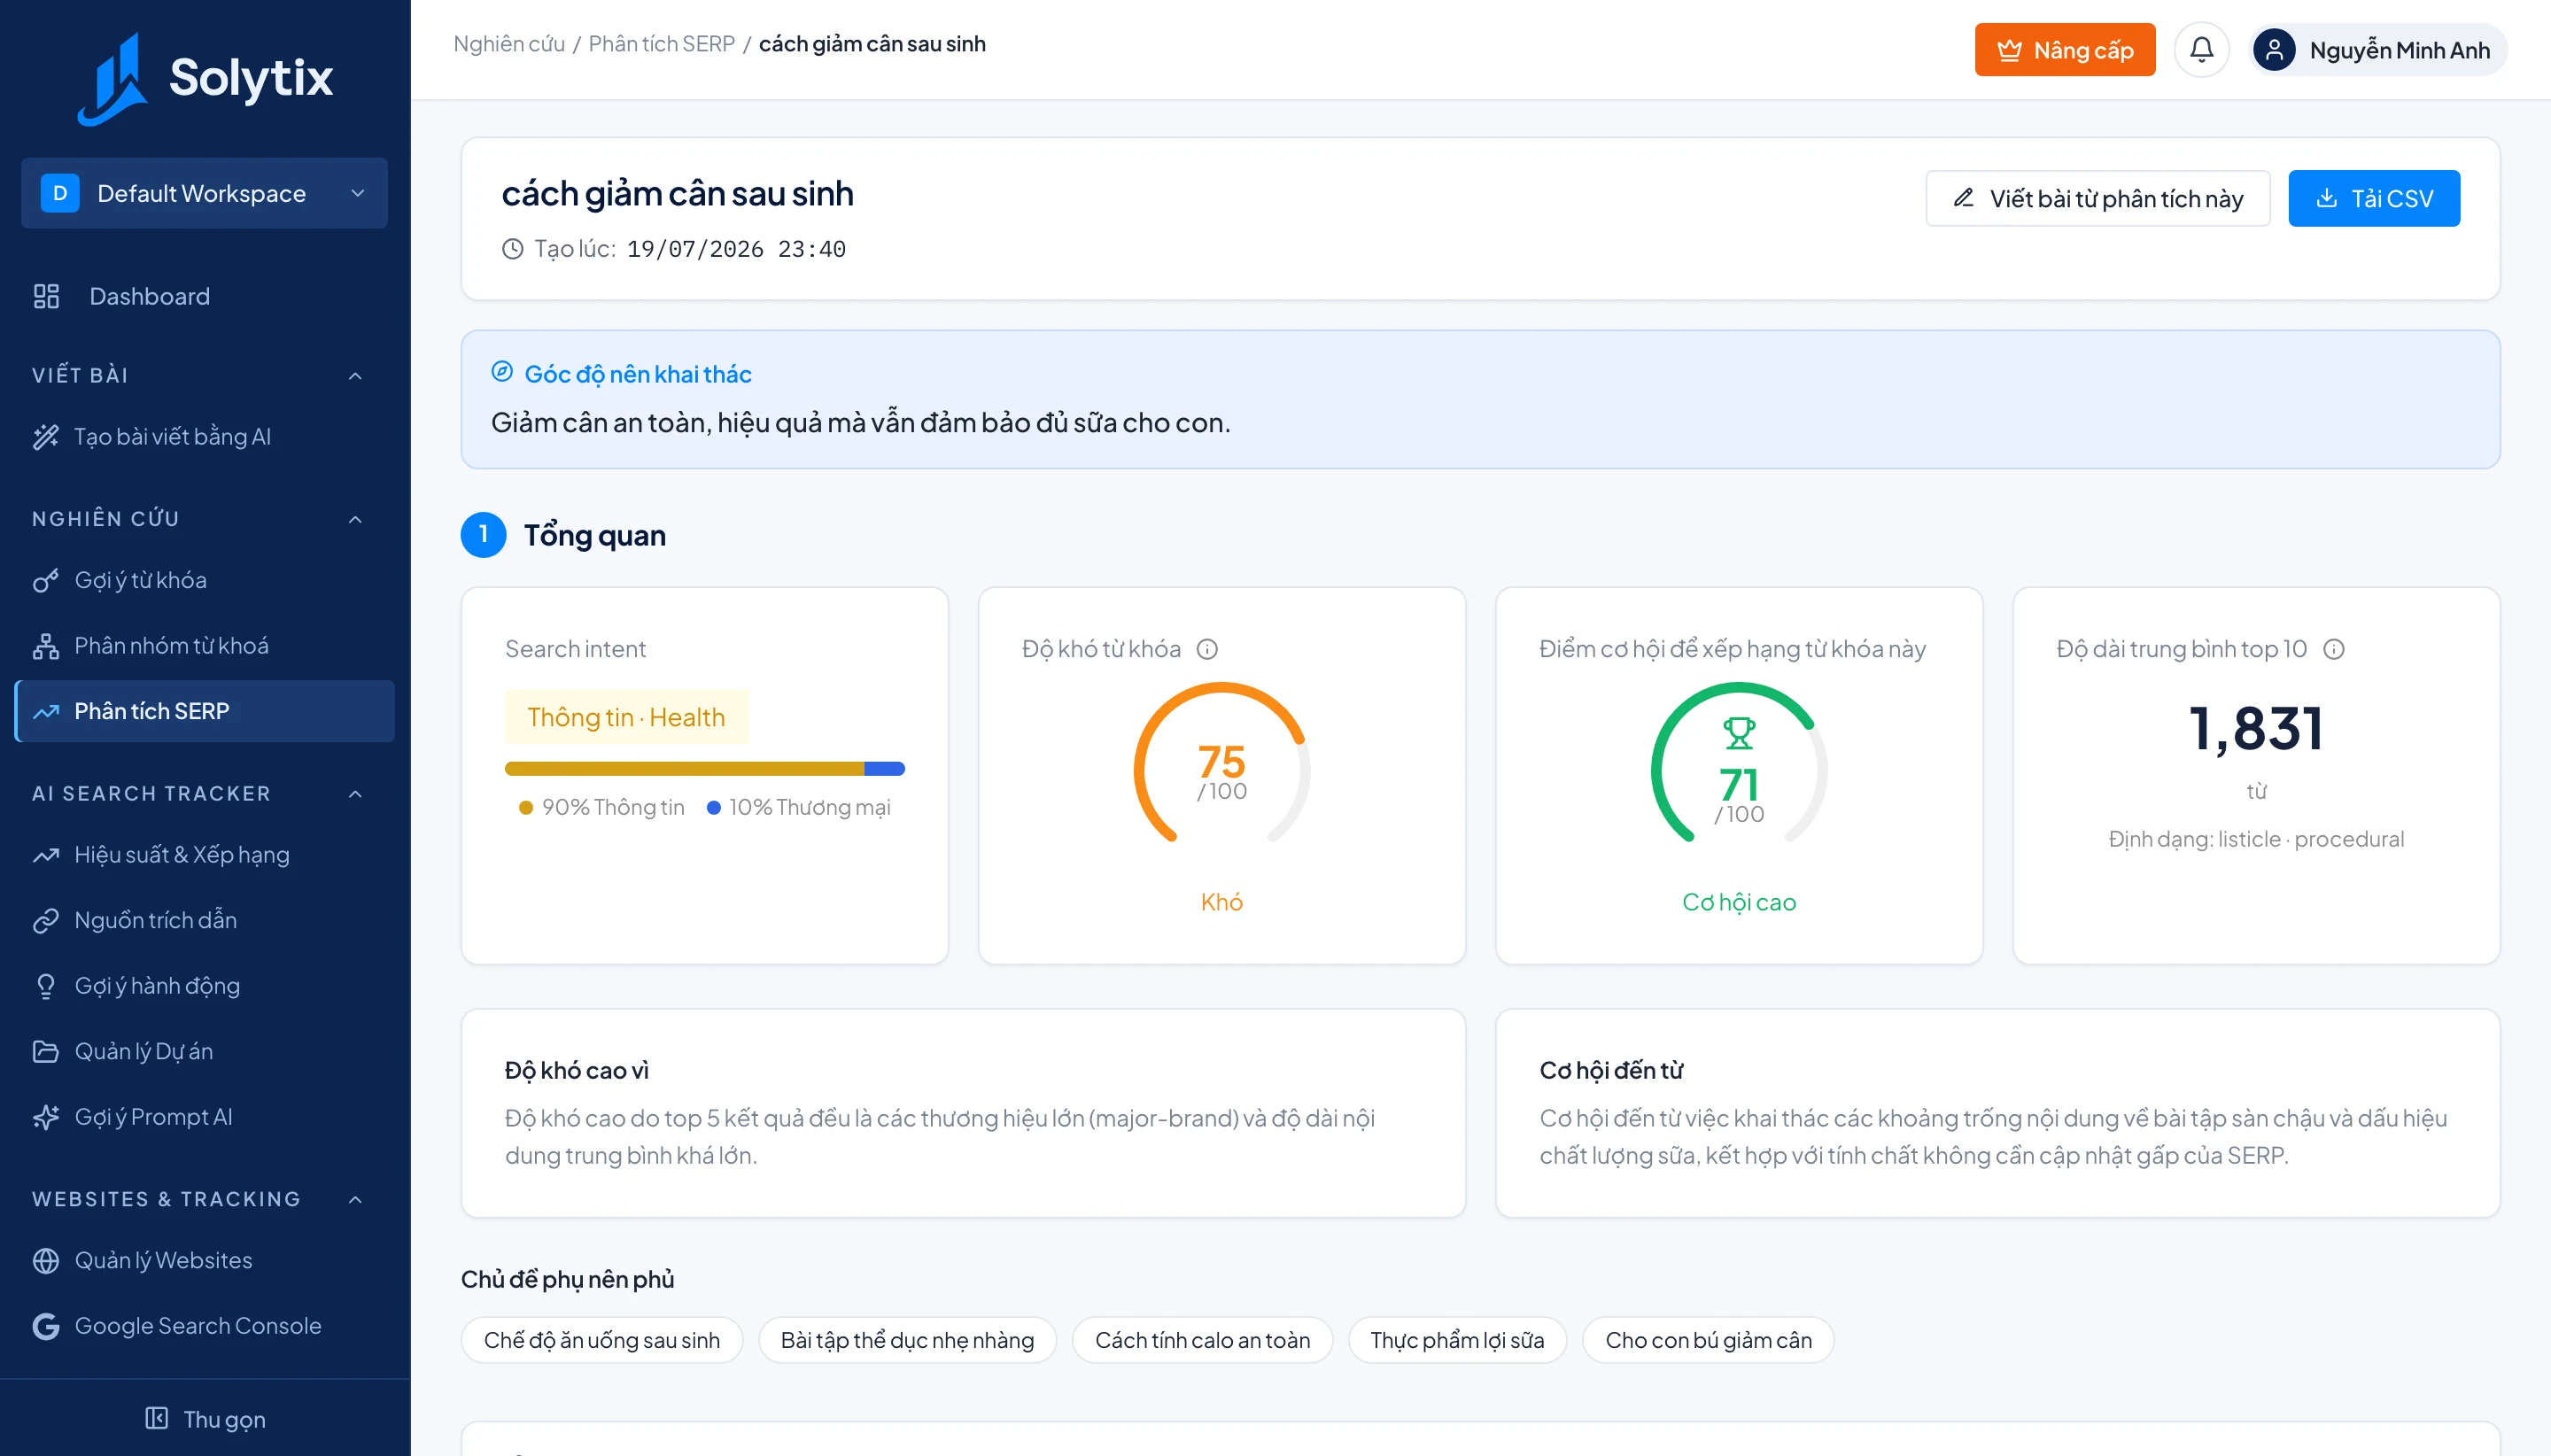This screenshot has height=1456, width=2551.
Task: Open Google Search Console menu item
Action: [205, 1326]
